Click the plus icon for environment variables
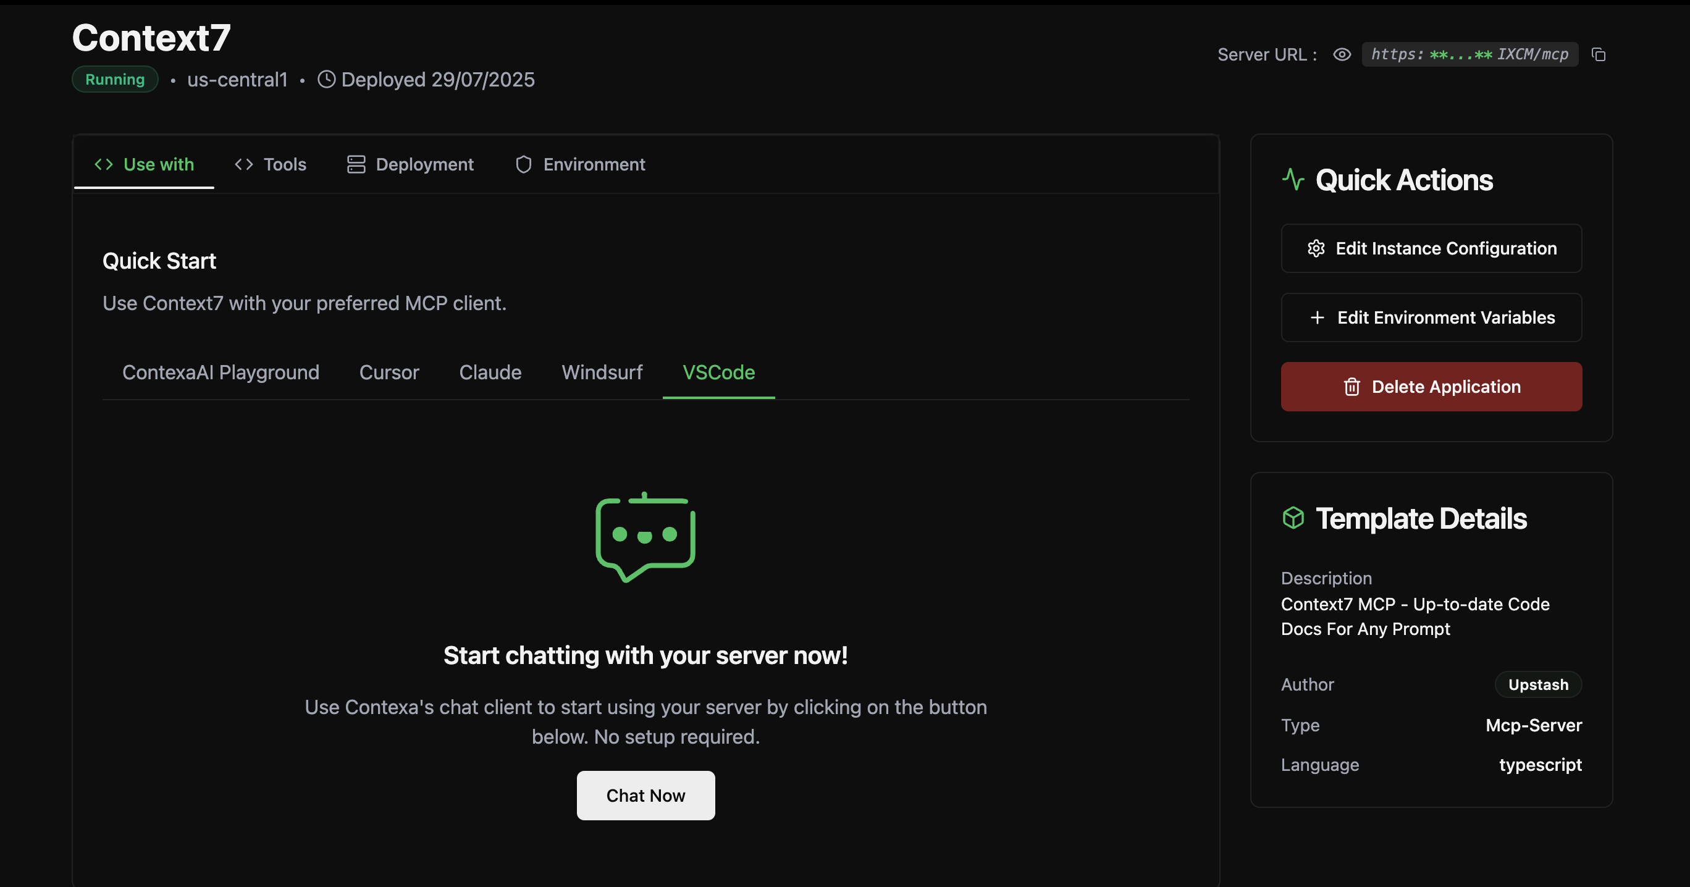Viewport: 1690px width, 887px height. (1317, 317)
